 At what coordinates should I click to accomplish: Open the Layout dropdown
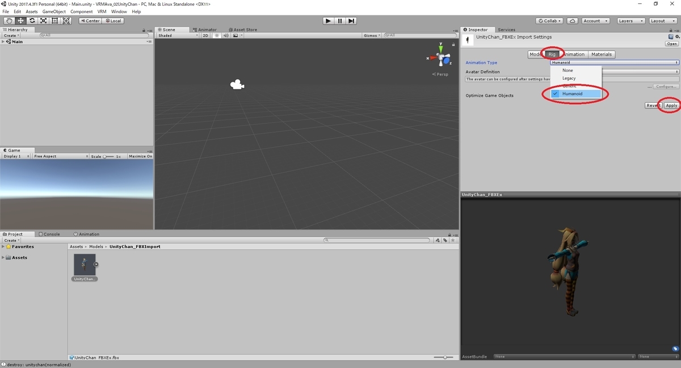click(662, 21)
